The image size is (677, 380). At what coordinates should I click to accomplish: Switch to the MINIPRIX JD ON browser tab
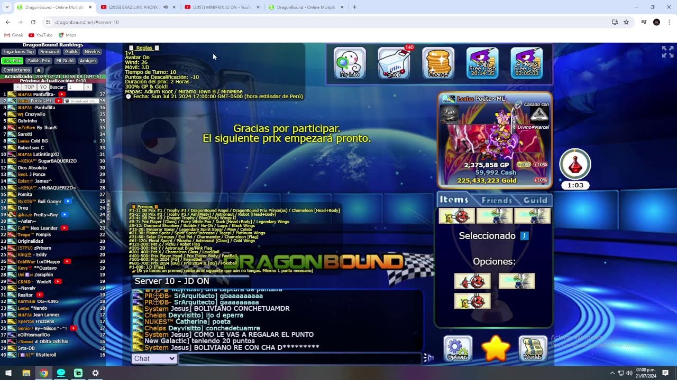222,7
